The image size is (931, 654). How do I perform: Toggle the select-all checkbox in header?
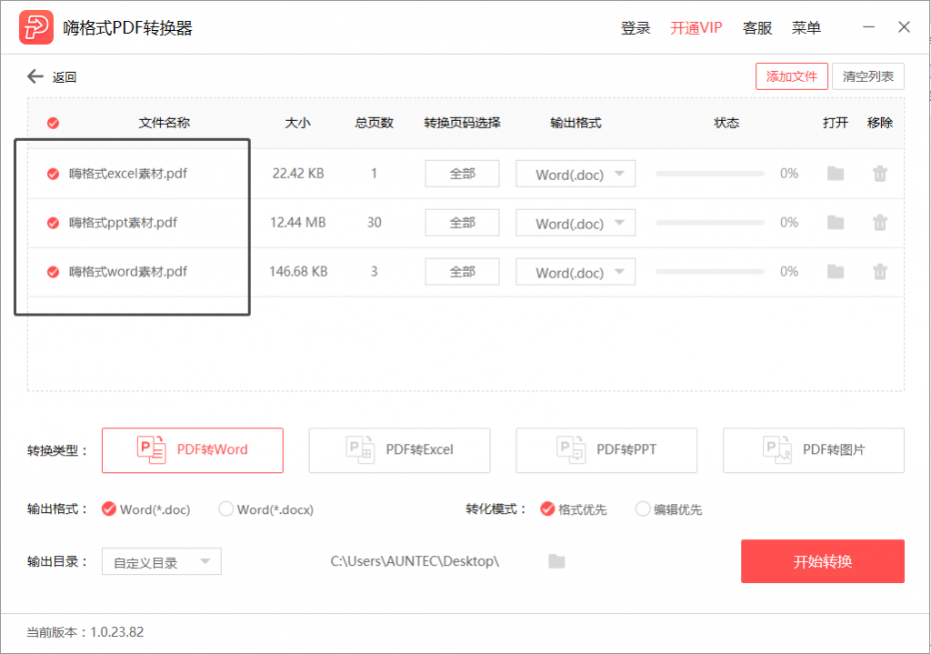point(53,123)
